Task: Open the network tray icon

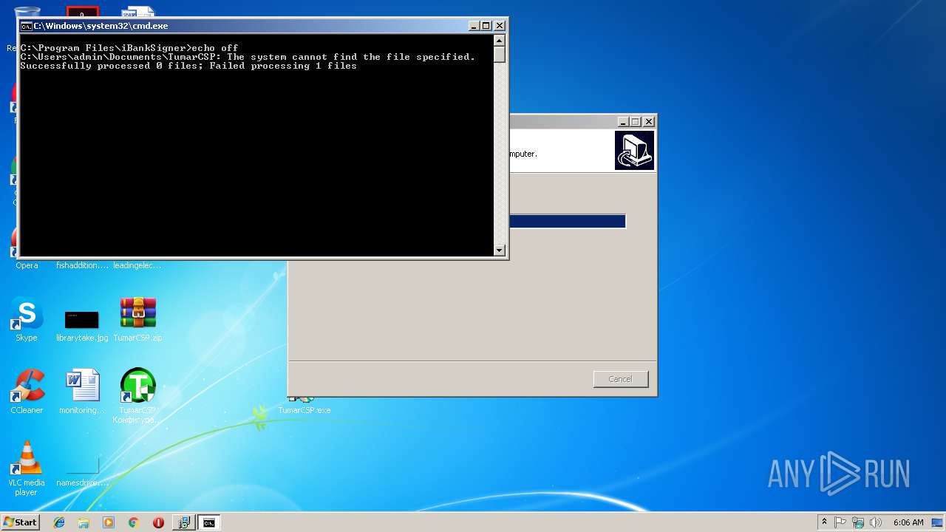Action: [858, 522]
